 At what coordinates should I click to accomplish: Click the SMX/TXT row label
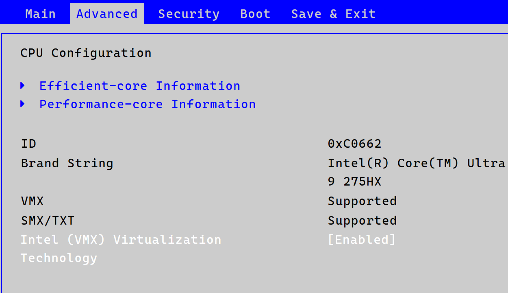point(48,221)
